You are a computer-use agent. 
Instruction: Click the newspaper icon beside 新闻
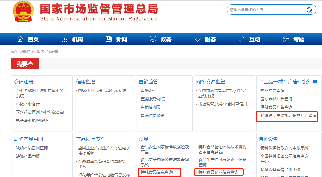point(109,39)
